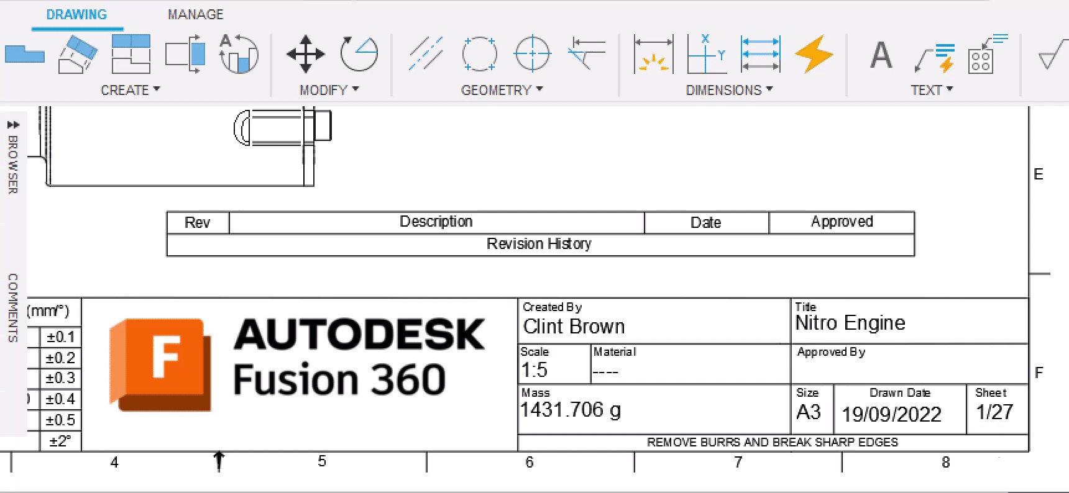The image size is (1069, 493).
Task: Click the Rev column header
Action: point(198,223)
